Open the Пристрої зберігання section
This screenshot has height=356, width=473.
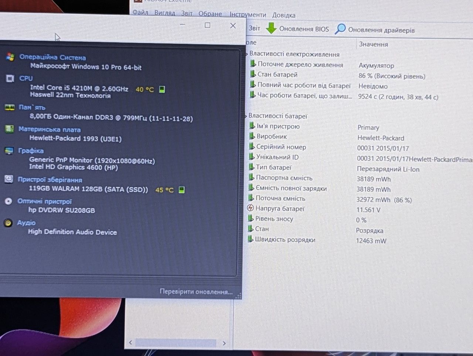(50, 180)
